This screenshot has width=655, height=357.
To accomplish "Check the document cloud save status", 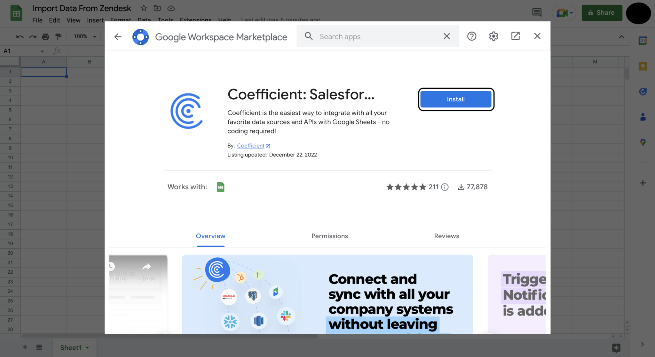I will point(171,8).
